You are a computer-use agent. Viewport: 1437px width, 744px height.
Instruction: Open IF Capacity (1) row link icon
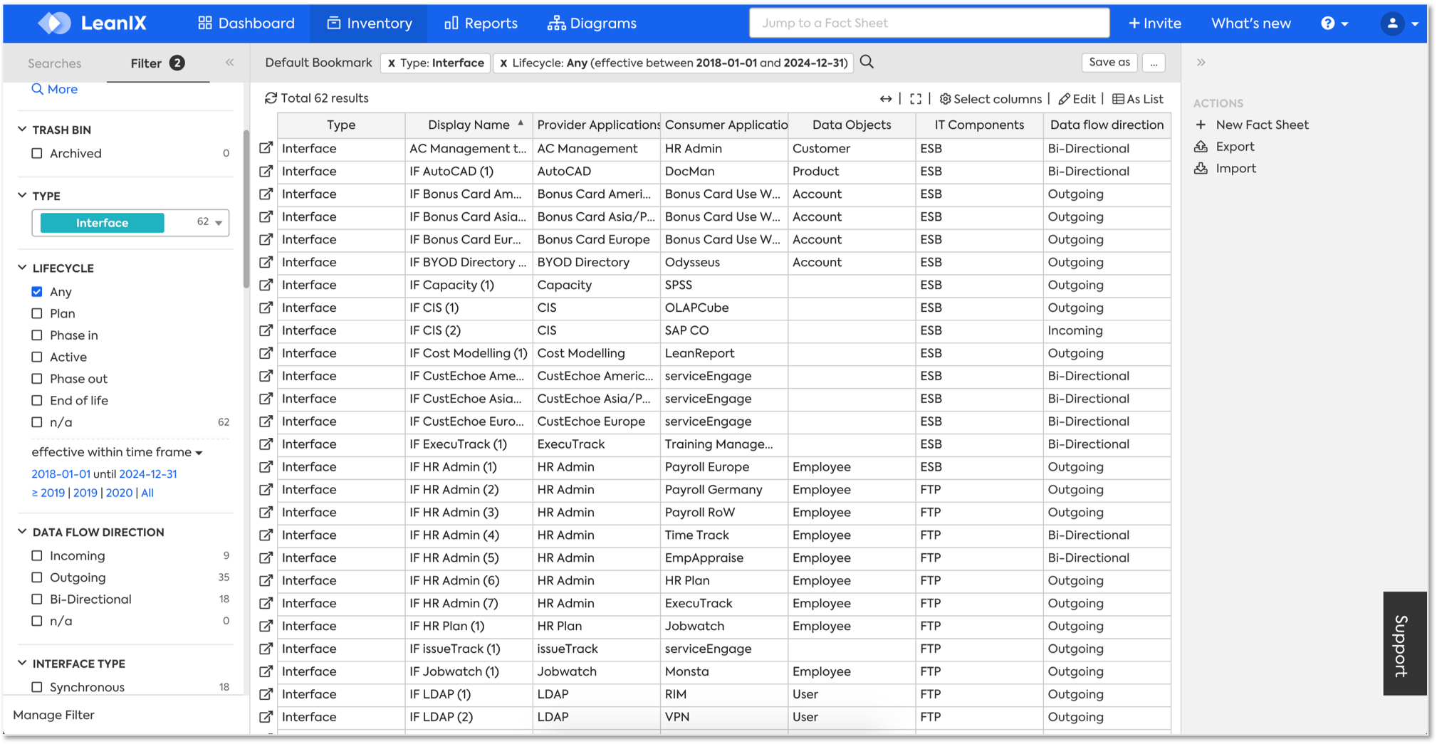pyautogui.click(x=266, y=285)
